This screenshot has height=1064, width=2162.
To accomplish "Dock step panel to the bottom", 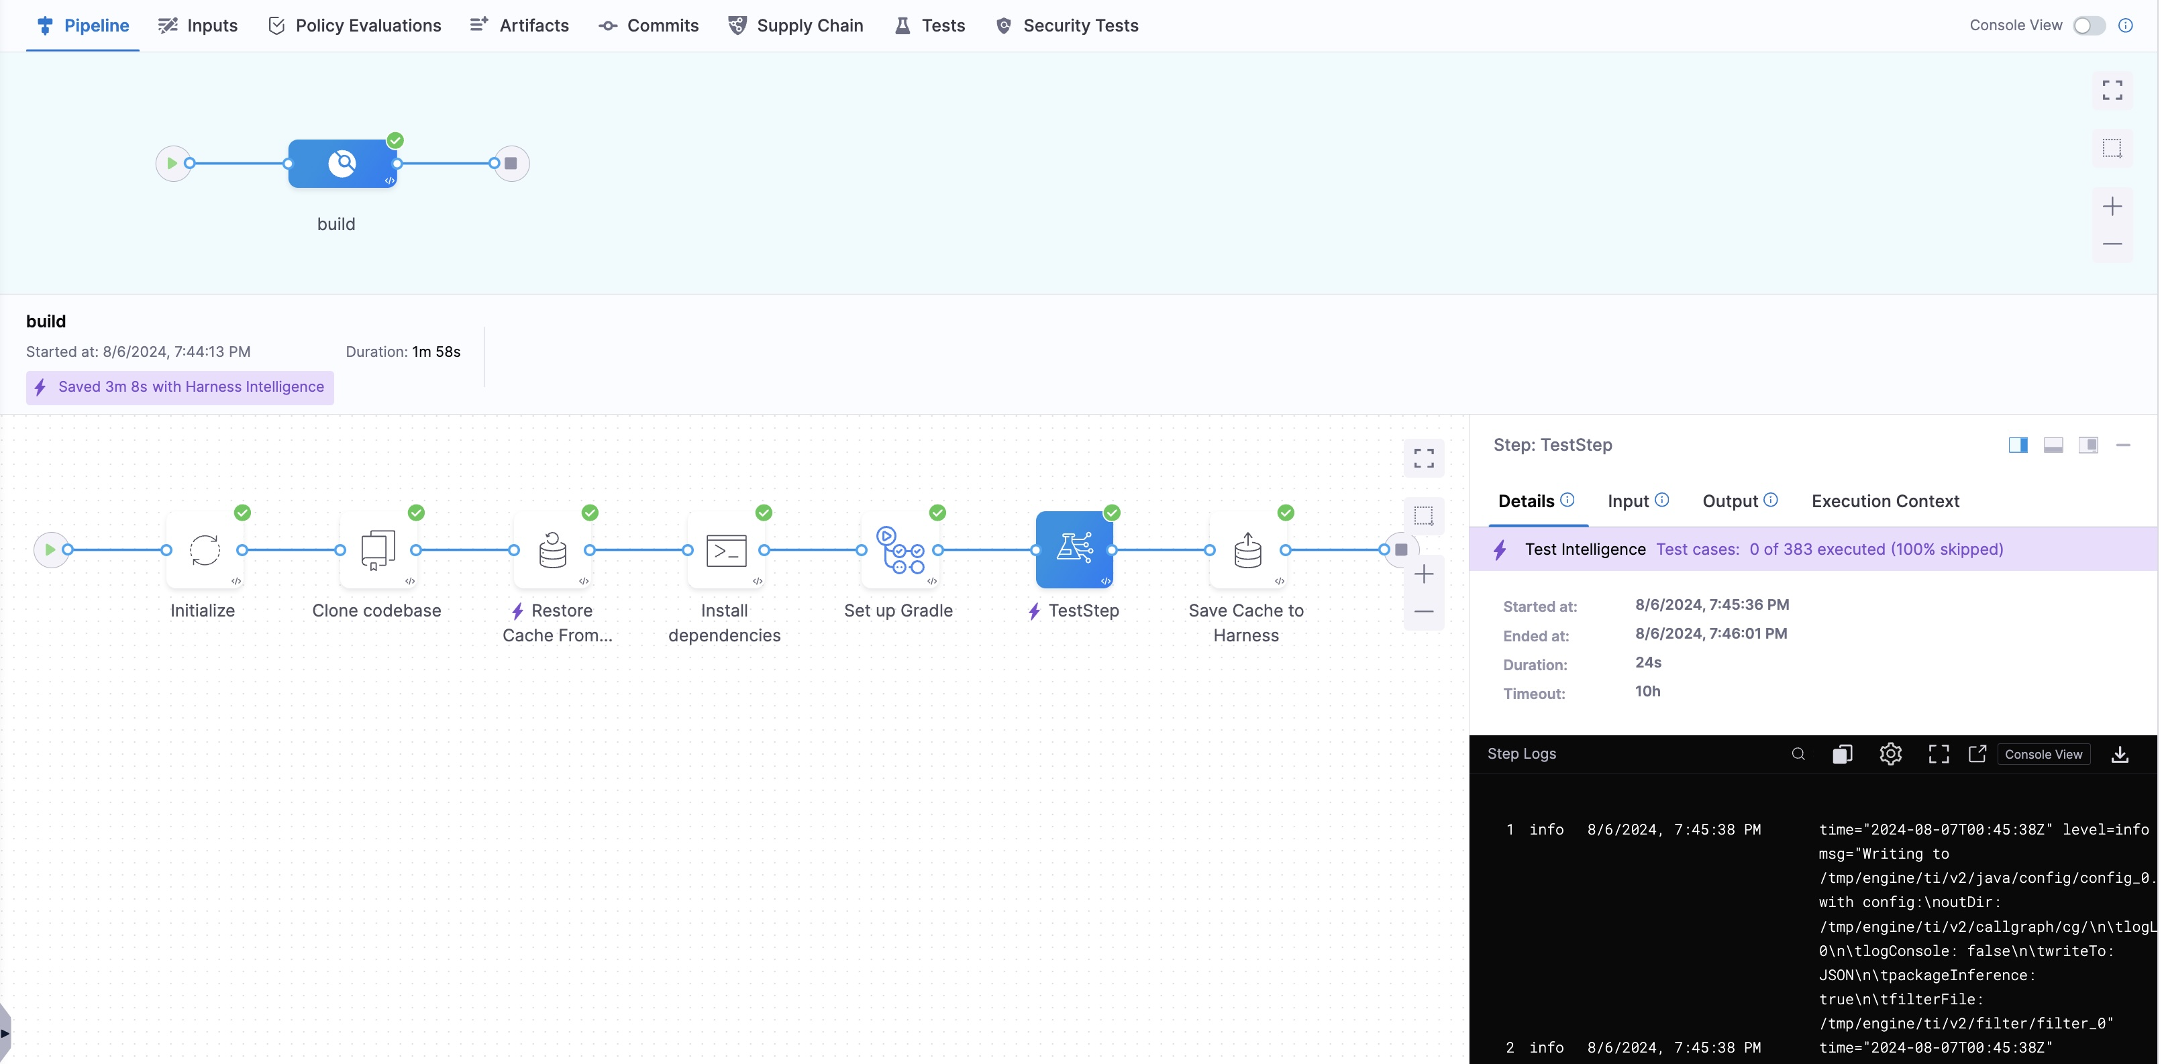I will click(2053, 445).
